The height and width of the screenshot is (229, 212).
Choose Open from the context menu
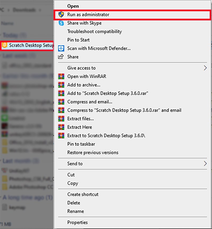(132, 6)
